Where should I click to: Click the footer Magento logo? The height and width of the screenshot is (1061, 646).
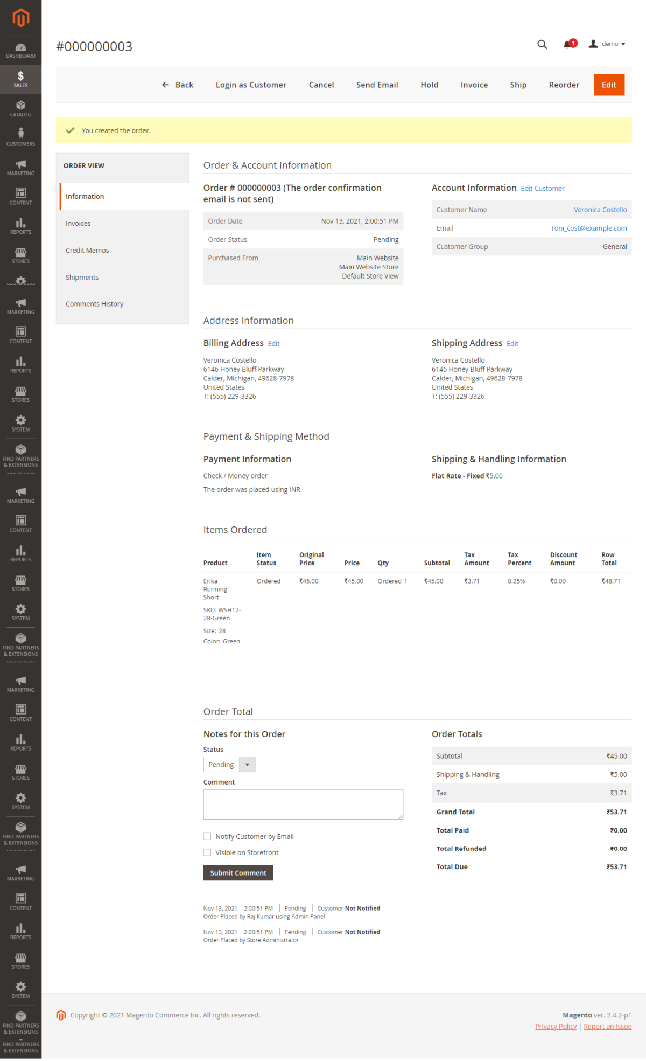(61, 1015)
